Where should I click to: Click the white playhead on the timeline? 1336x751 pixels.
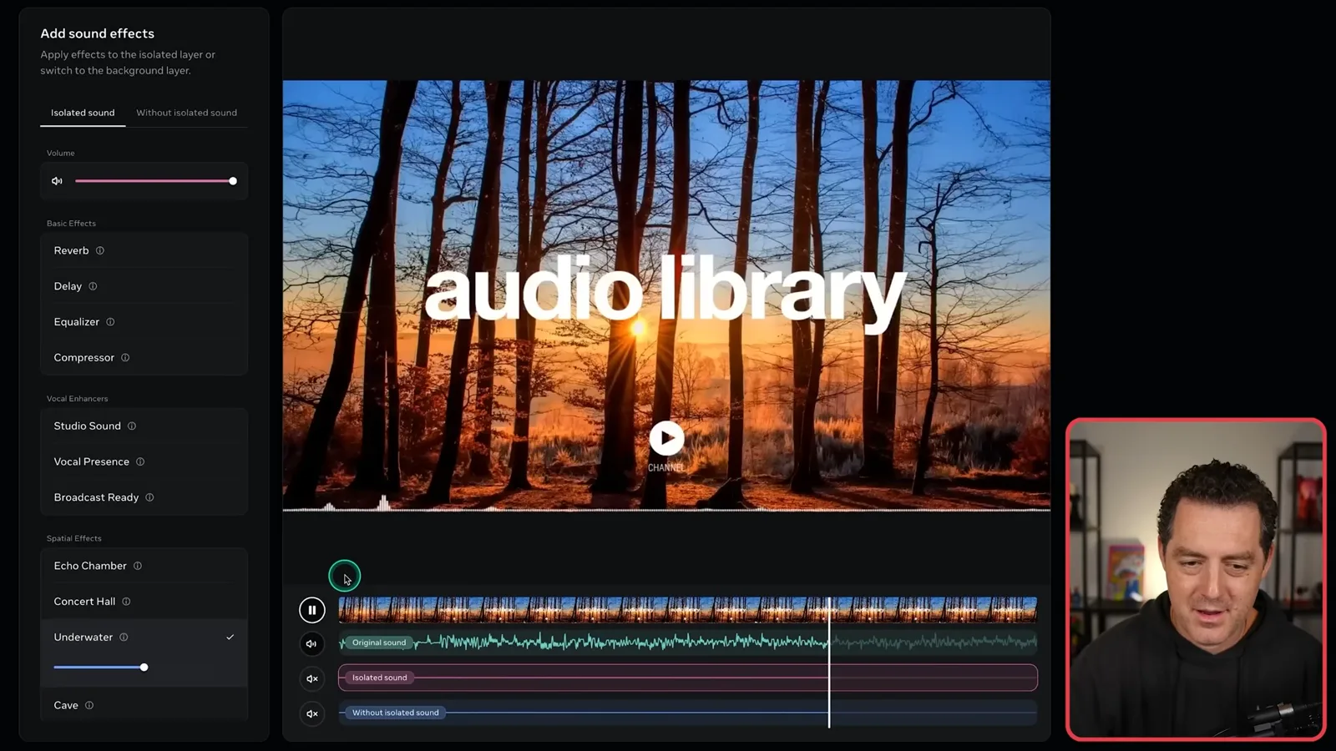(x=829, y=662)
